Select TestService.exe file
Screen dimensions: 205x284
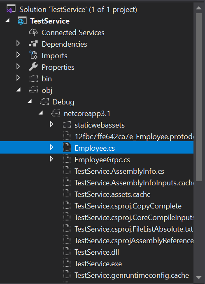pos(98,264)
